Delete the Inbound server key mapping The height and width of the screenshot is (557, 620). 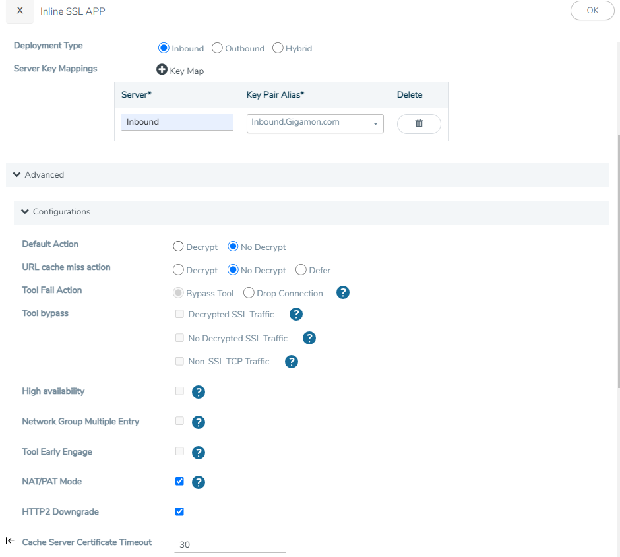point(418,123)
